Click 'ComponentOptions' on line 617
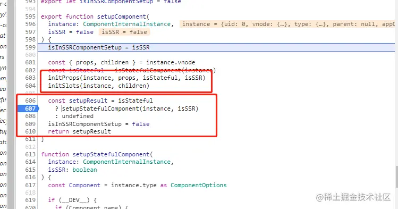 (199, 185)
